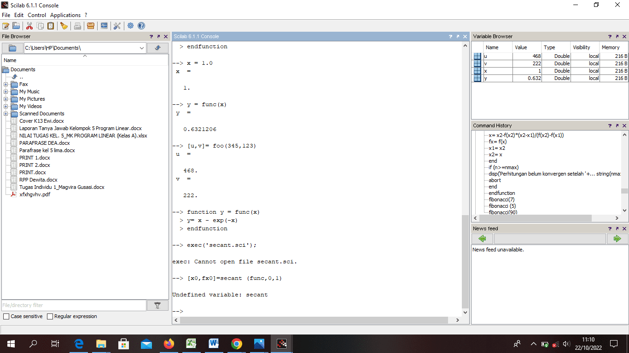Image resolution: width=629 pixels, height=353 pixels.
Task: Sort variables by Name column header
Action: [497, 47]
